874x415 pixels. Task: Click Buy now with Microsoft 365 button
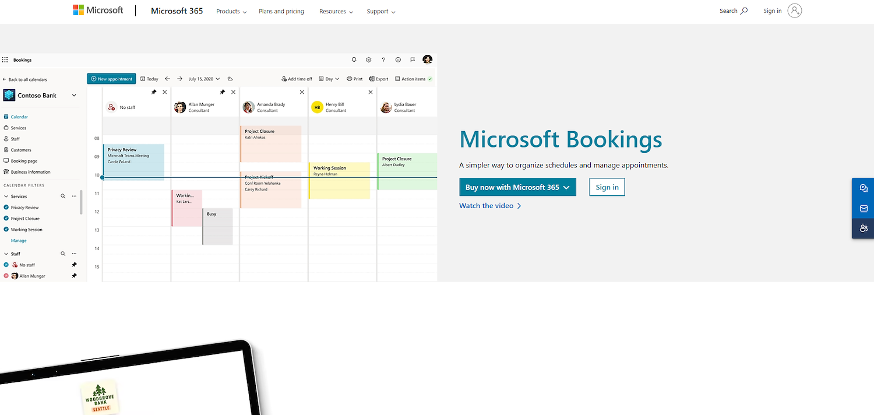coord(517,187)
